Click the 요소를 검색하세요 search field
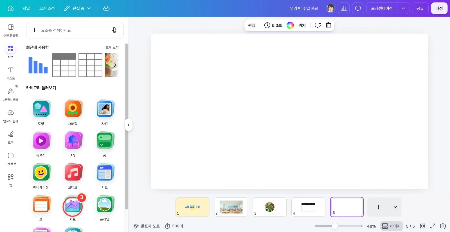 75,30
